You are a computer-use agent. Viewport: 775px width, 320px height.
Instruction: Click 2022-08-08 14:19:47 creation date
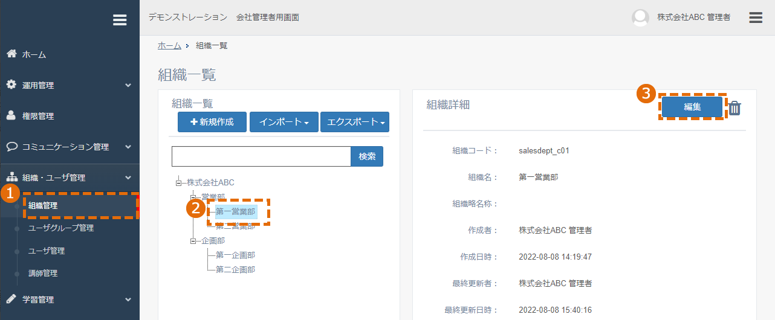555,257
